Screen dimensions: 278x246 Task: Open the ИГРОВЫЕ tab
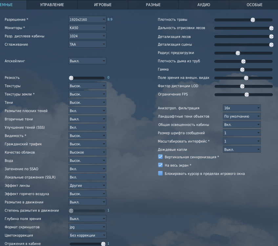coord(103,5)
